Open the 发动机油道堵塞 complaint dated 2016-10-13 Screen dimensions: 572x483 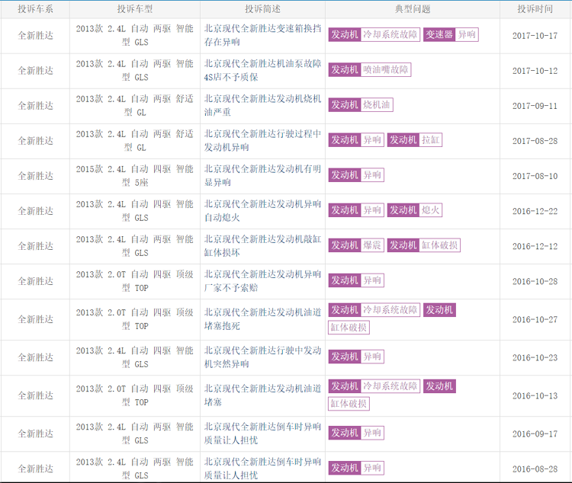(262, 395)
